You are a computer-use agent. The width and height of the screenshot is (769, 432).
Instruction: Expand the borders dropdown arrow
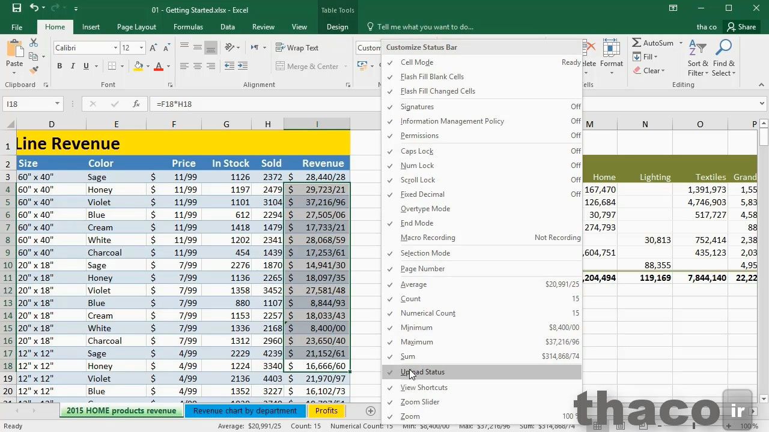122,66
